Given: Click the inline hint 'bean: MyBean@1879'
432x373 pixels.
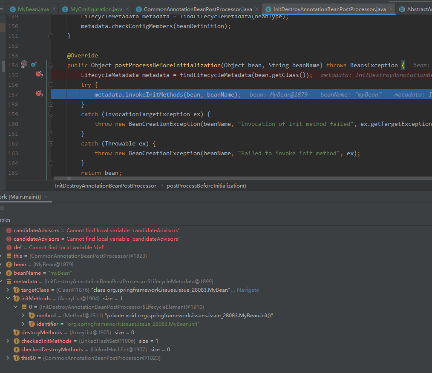Looking at the screenshot, I should tap(279, 94).
